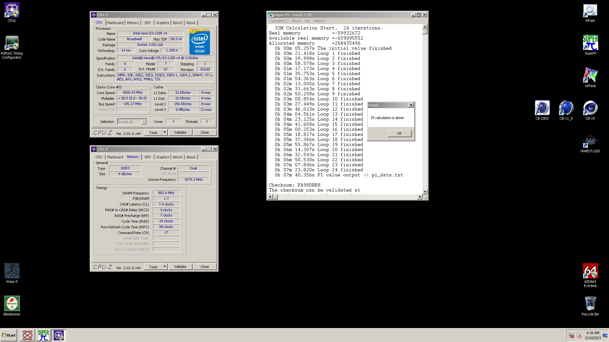Viewport: 609px width, 342px height.
Task: Switch to About tab in top CPU-Z
Action: point(191,23)
